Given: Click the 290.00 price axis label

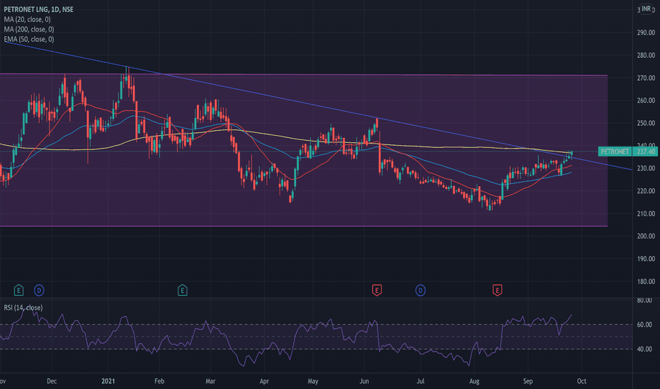Looking at the screenshot, I should pyautogui.click(x=646, y=33).
